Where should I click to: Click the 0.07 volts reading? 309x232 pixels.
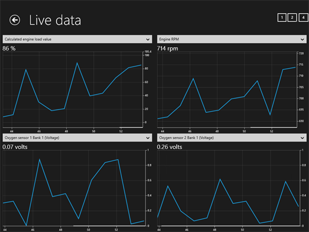(15, 147)
